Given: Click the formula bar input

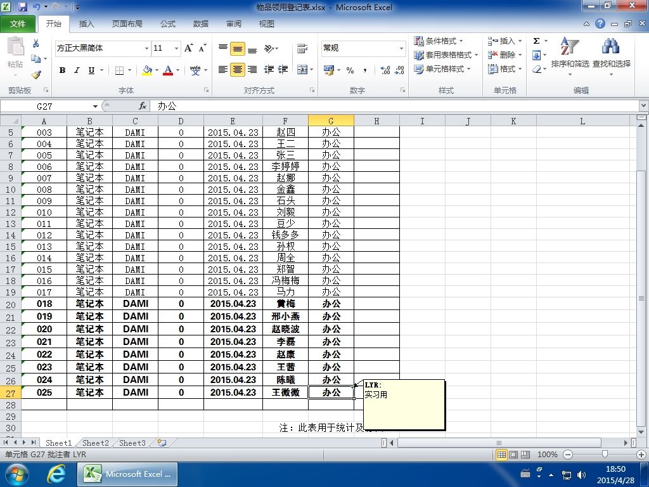Looking at the screenshot, I should coord(395,106).
